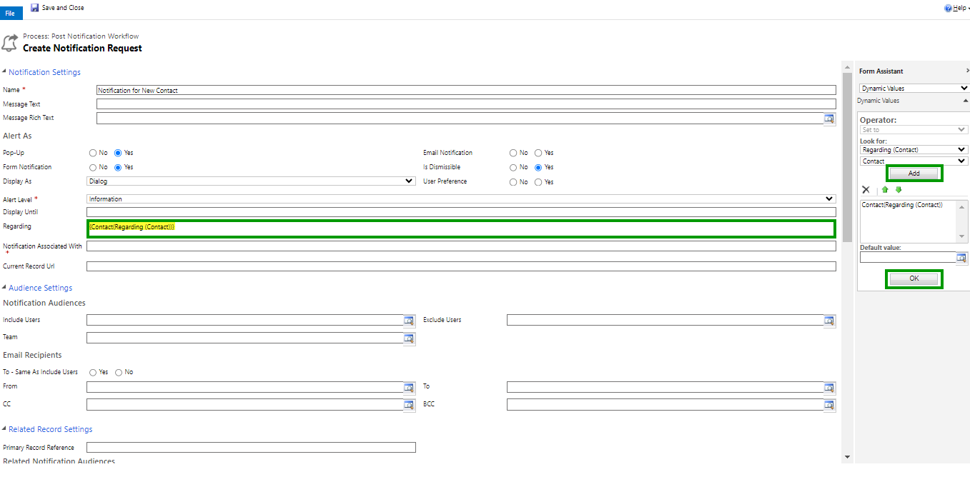This screenshot has width=970, height=477.
Task: Click the Save and Close disk icon
Action: (x=34, y=8)
